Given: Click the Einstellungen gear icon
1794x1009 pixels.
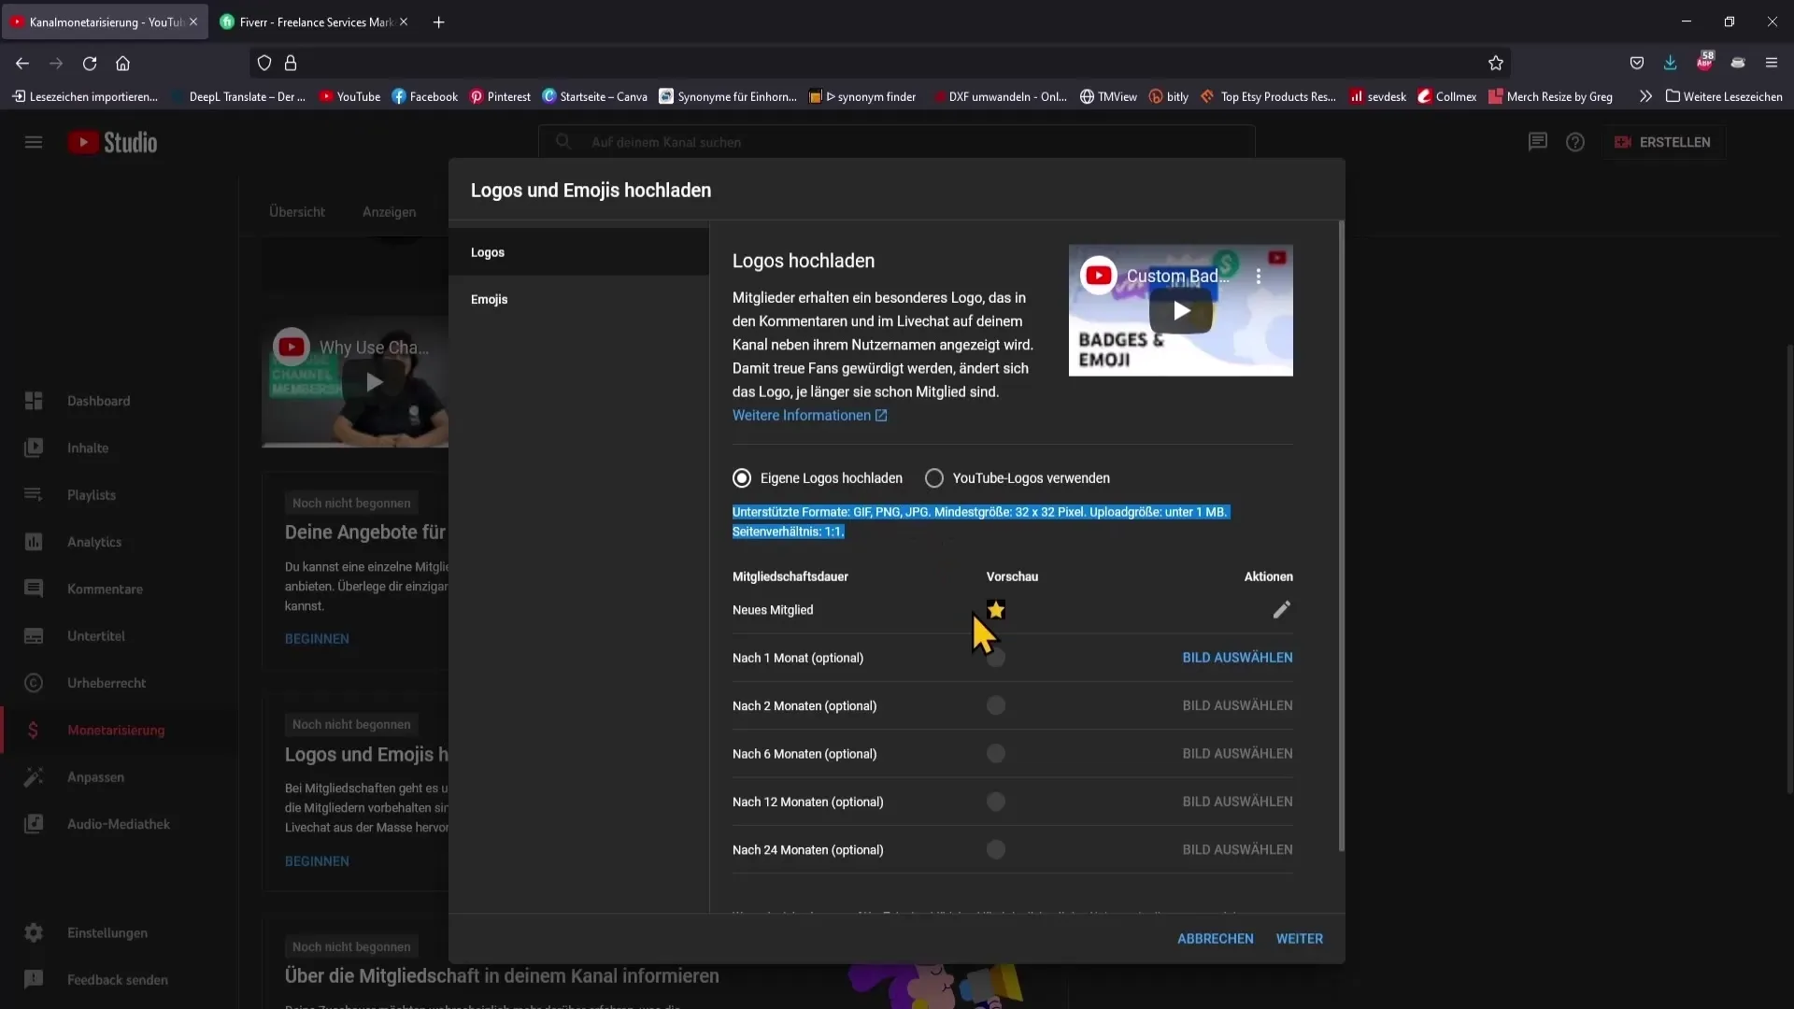Looking at the screenshot, I should click(x=34, y=932).
